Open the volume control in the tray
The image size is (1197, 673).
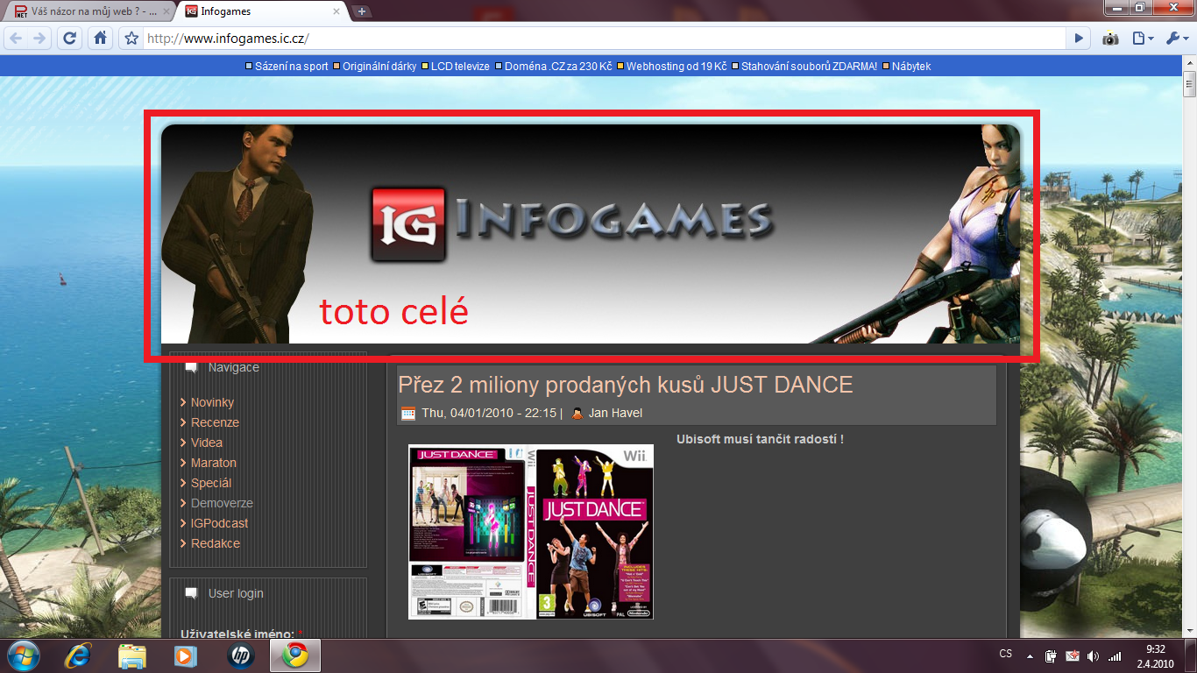point(1093,655)
